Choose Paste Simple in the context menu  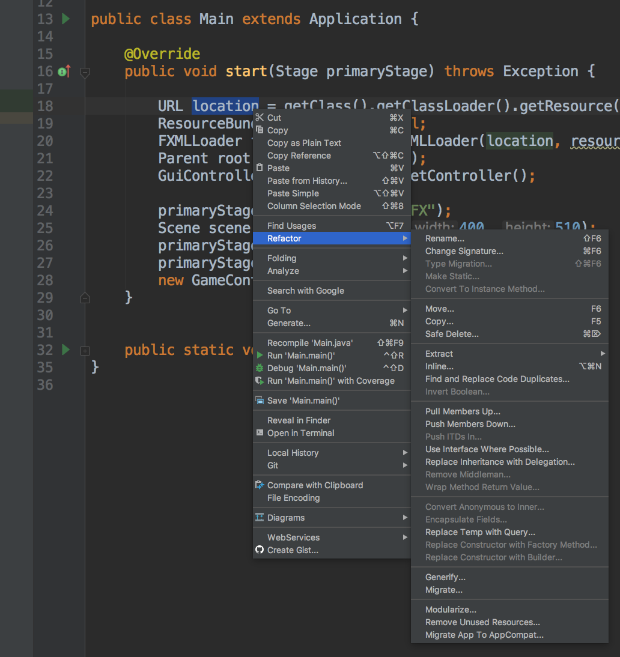[x=332, y=193]
